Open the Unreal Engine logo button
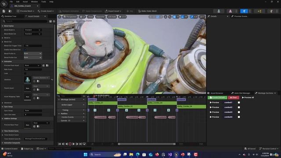This screenshot has width=281, height=158. point(4,4)
